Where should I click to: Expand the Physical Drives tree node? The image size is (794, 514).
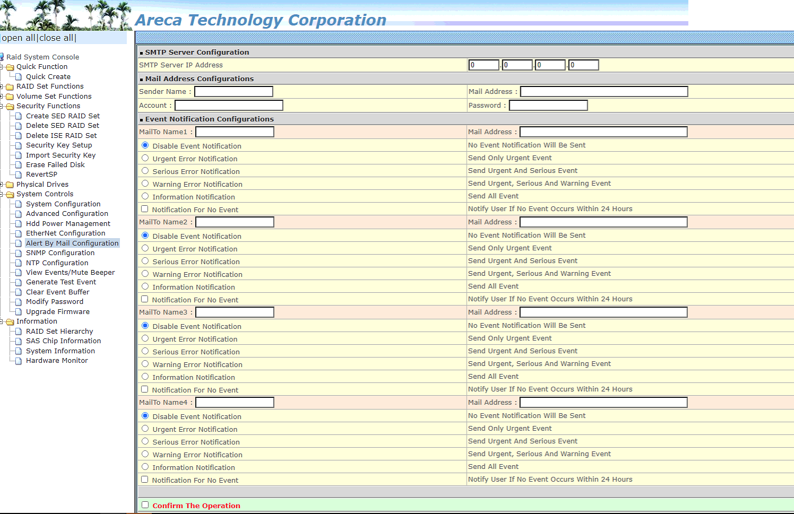click(2, 185)
